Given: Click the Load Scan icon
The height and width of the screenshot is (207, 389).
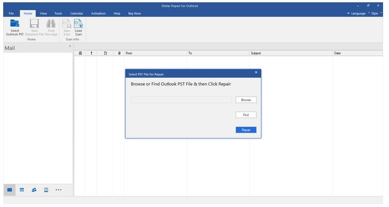Looking at the screenshot, I should pyautogui.click(x=79, y=24).
